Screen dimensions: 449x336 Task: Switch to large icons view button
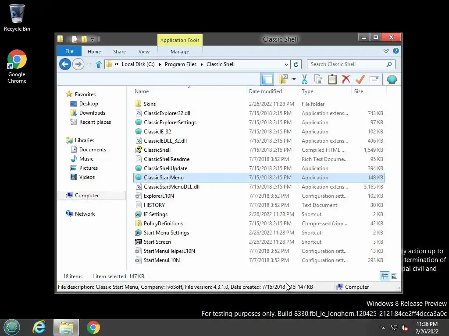coord(394,276)
